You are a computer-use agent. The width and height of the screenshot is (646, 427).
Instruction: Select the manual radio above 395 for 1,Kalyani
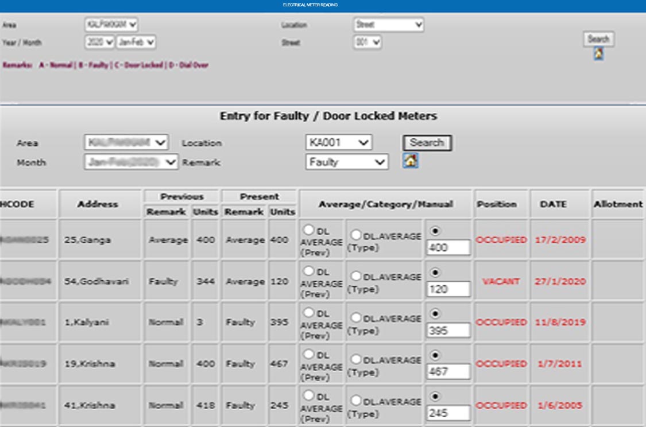(x=435, y=313)
